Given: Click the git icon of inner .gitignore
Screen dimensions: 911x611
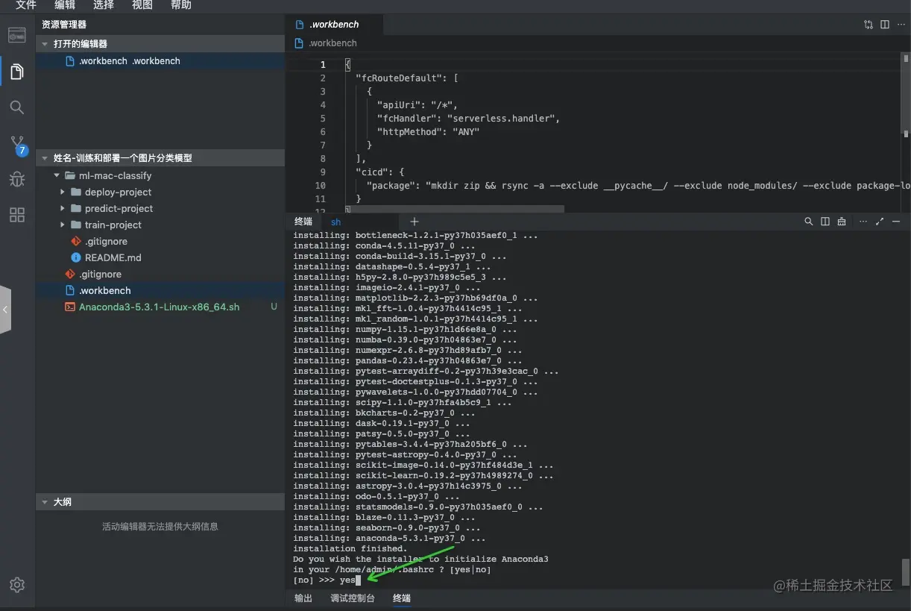Looking at the screenshot, I should click(75, 242).
